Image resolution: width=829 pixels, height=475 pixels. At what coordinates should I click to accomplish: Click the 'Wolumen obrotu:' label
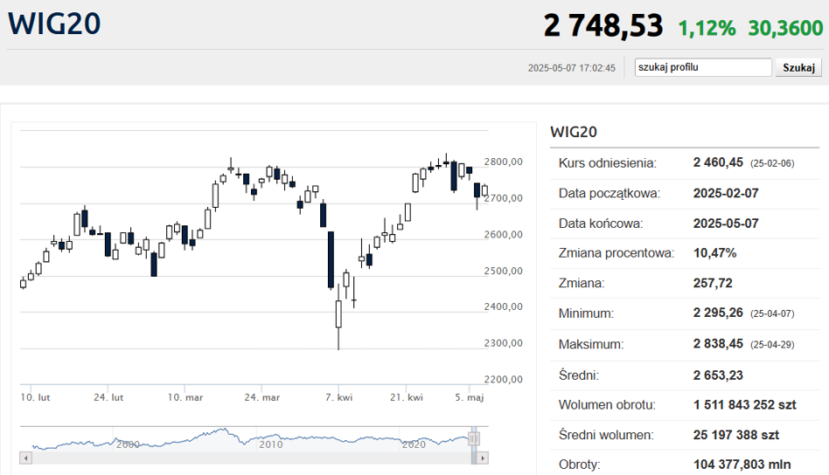(607, 405)
